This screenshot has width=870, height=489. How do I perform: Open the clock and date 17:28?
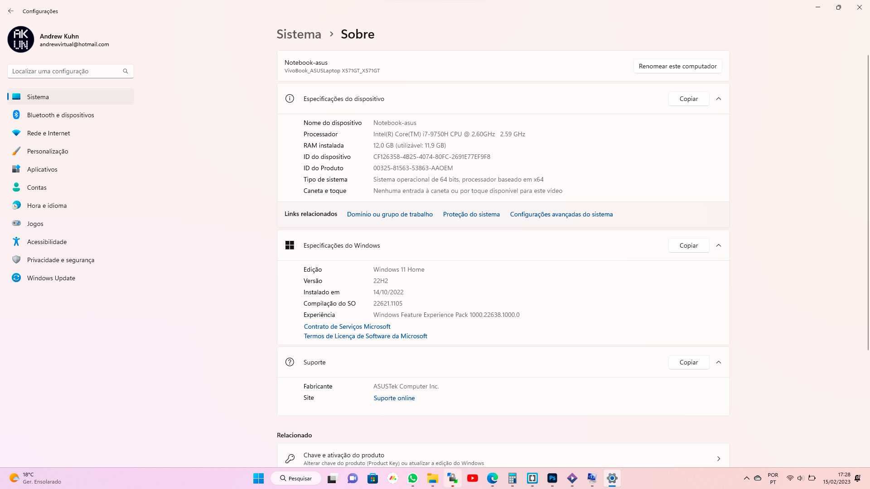tap(836, 478)
